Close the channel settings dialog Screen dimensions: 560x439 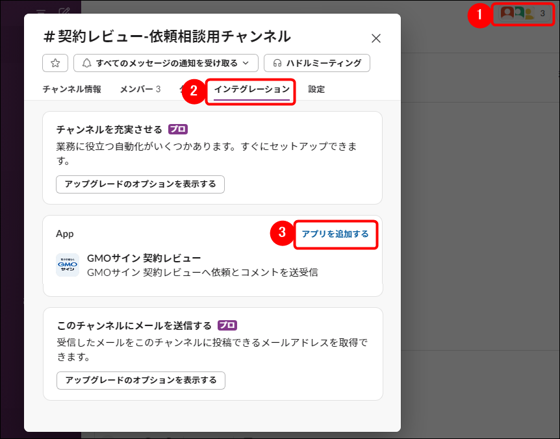tap(376, 38)
